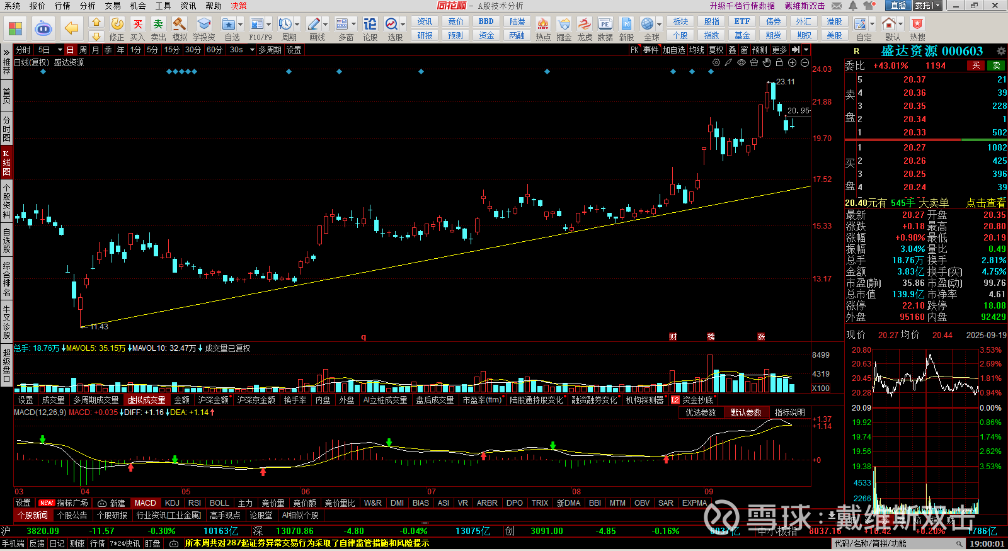The height and width of the screenshot is (551, 1008).
Task: Click the page up arrow icon
Action: click(96, 21)
